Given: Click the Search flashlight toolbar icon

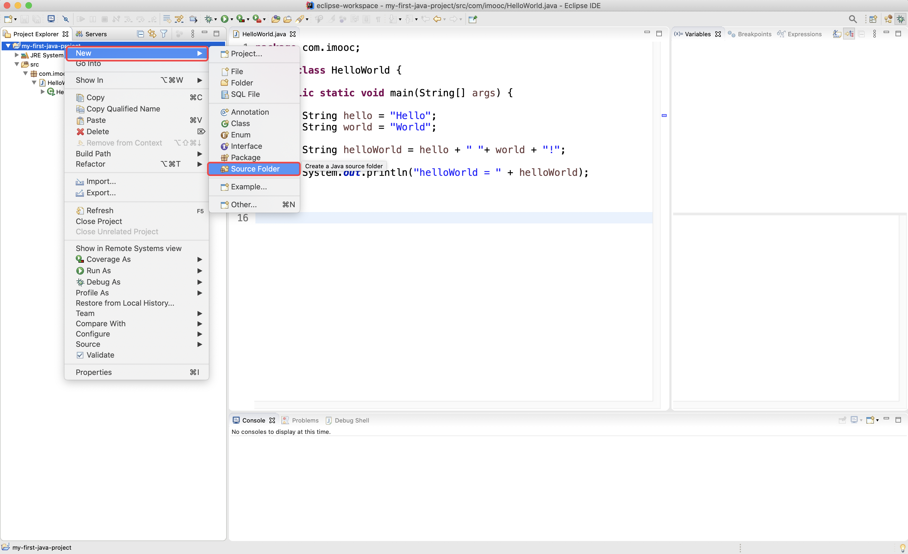Looking at the screenshot, I should [300, 19].
